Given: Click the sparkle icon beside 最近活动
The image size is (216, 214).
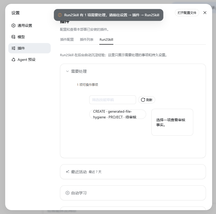Looking at the screenshot, I should point(68,172).
